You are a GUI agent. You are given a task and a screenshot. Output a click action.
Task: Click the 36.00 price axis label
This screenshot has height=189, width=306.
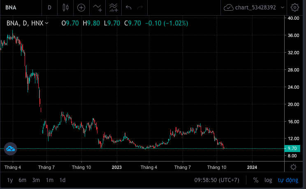pos(293,35)
